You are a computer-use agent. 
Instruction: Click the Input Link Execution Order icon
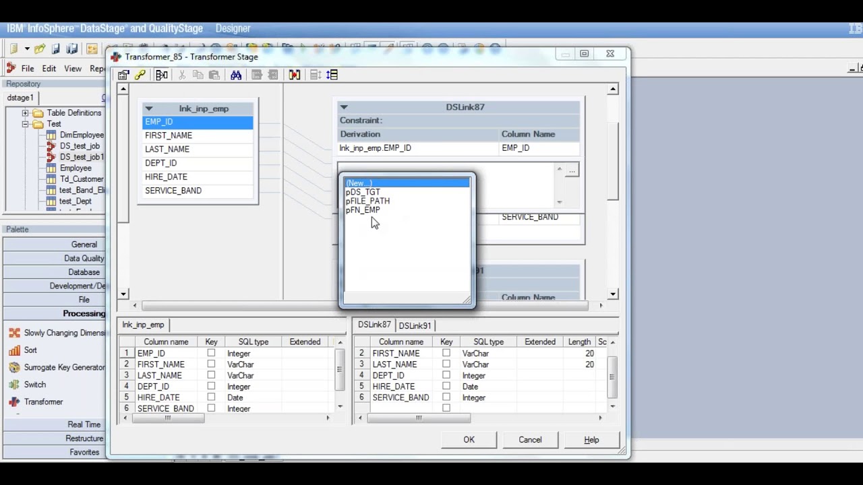pos(316,75)
